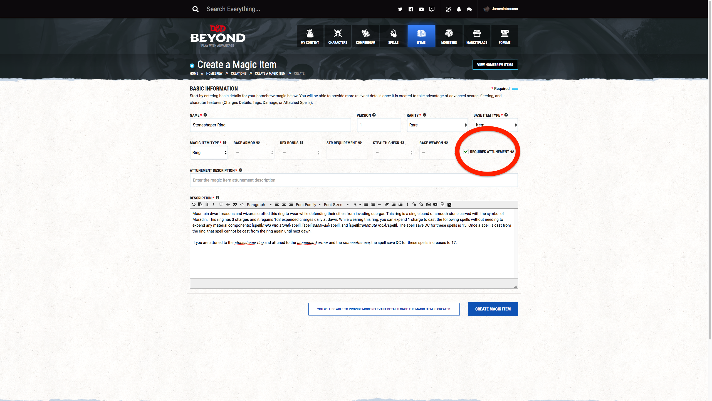Toggle italic formatting in description editor
The width and height of the screenshot is (712, 401).
point(213,204)
